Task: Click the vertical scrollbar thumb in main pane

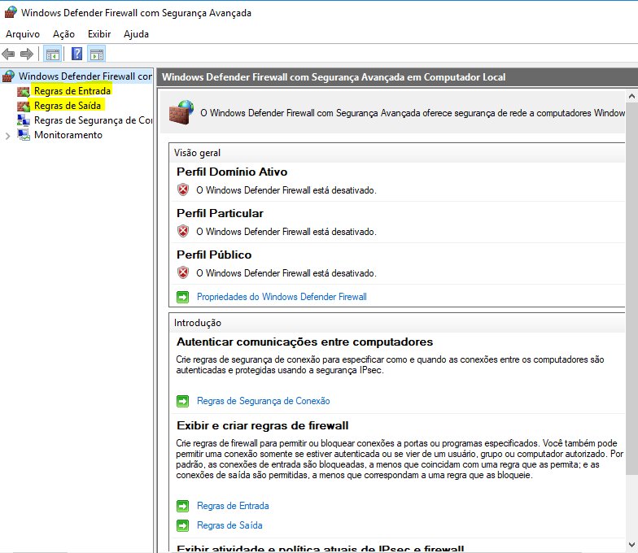Action: click(631, 288)
